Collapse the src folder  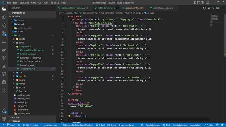pos(32,35)
